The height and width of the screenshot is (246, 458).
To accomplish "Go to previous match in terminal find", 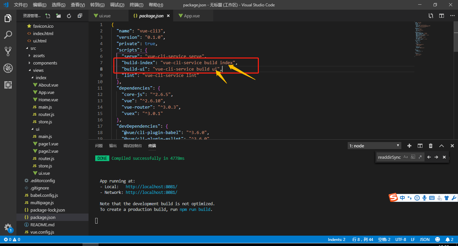I will [x=429, y=157].
